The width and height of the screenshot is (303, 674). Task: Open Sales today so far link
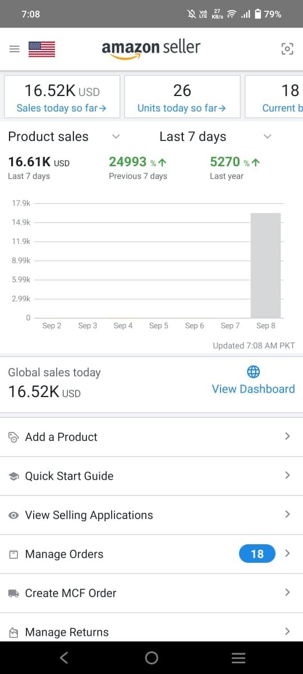click(62, 108)
